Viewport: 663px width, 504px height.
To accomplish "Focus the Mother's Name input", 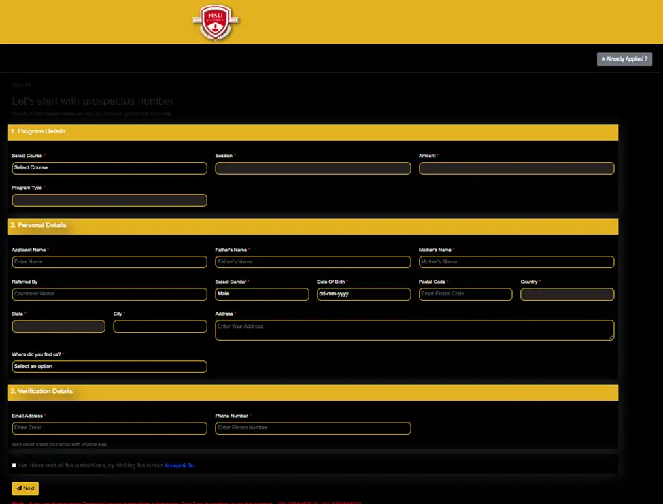I will 516,262.
